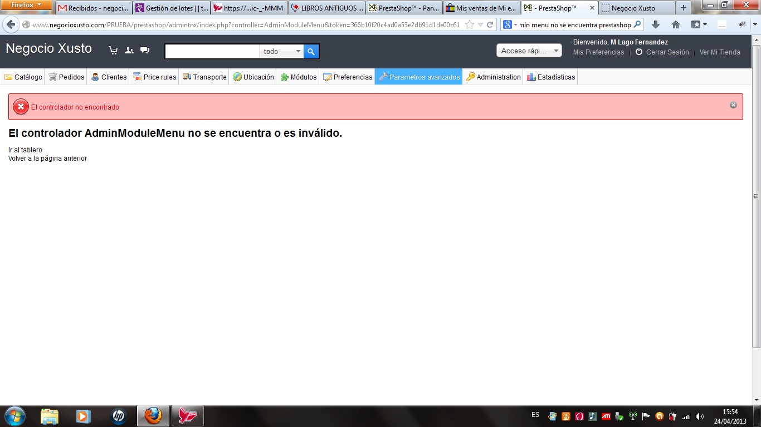Switch to the Gestión de lotes tab

pos(172,8)
